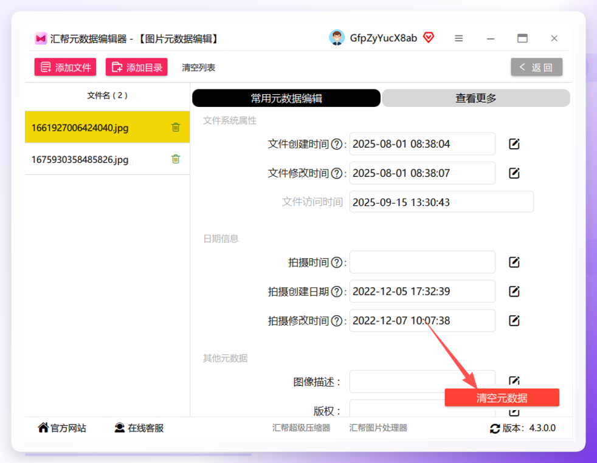Show help for 文件创建时间

pyautogui.click(x=337, y=144)
